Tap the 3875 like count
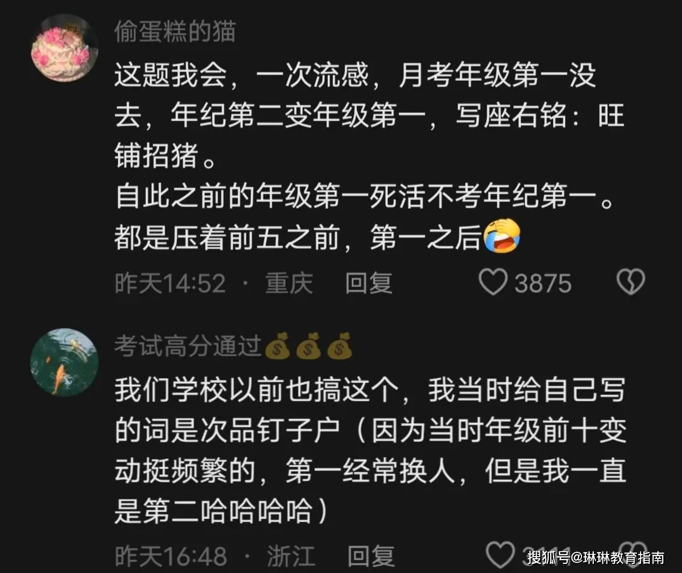This screenshot has width=682, height=573. click(542, 283)
